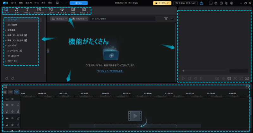Open the 字幕 (Subtitle) room
Screen dimensions: 253x133
tap(73, 11)
